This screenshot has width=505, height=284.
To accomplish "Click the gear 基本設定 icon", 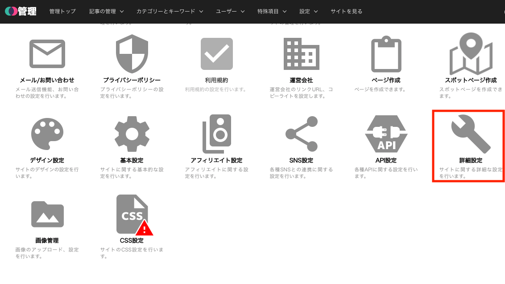I will tap(132, 134).
